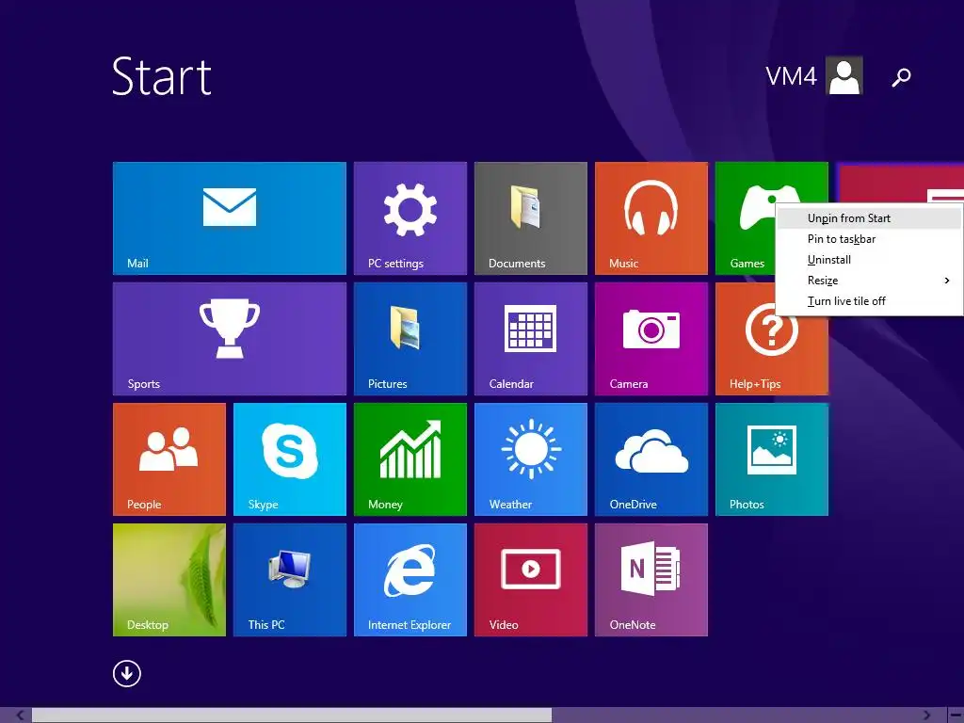Open the Documents folder tile
This screenshot has width=964, height=723.
pyautogui.click(x=531, y=218)
